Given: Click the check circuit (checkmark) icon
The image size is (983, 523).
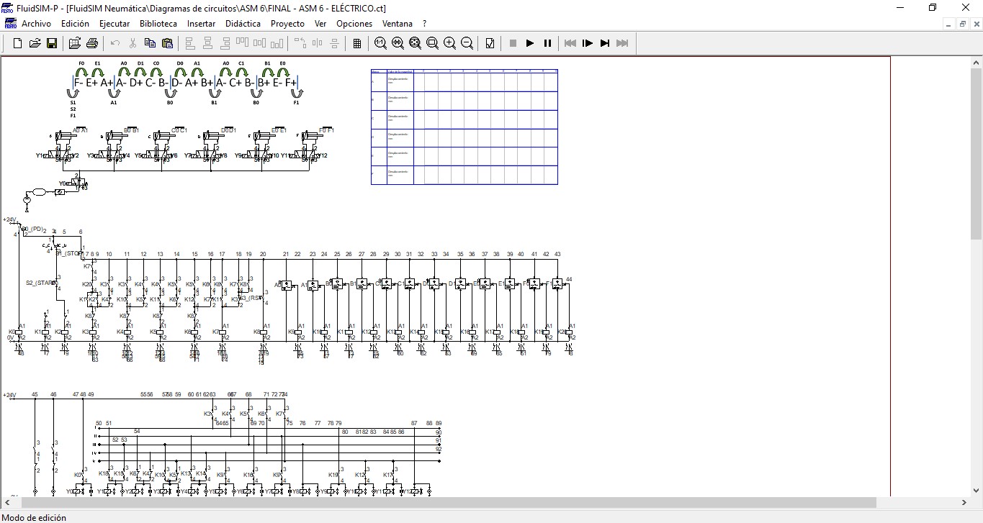Looking at the screenshot, I should coord(490,43).
